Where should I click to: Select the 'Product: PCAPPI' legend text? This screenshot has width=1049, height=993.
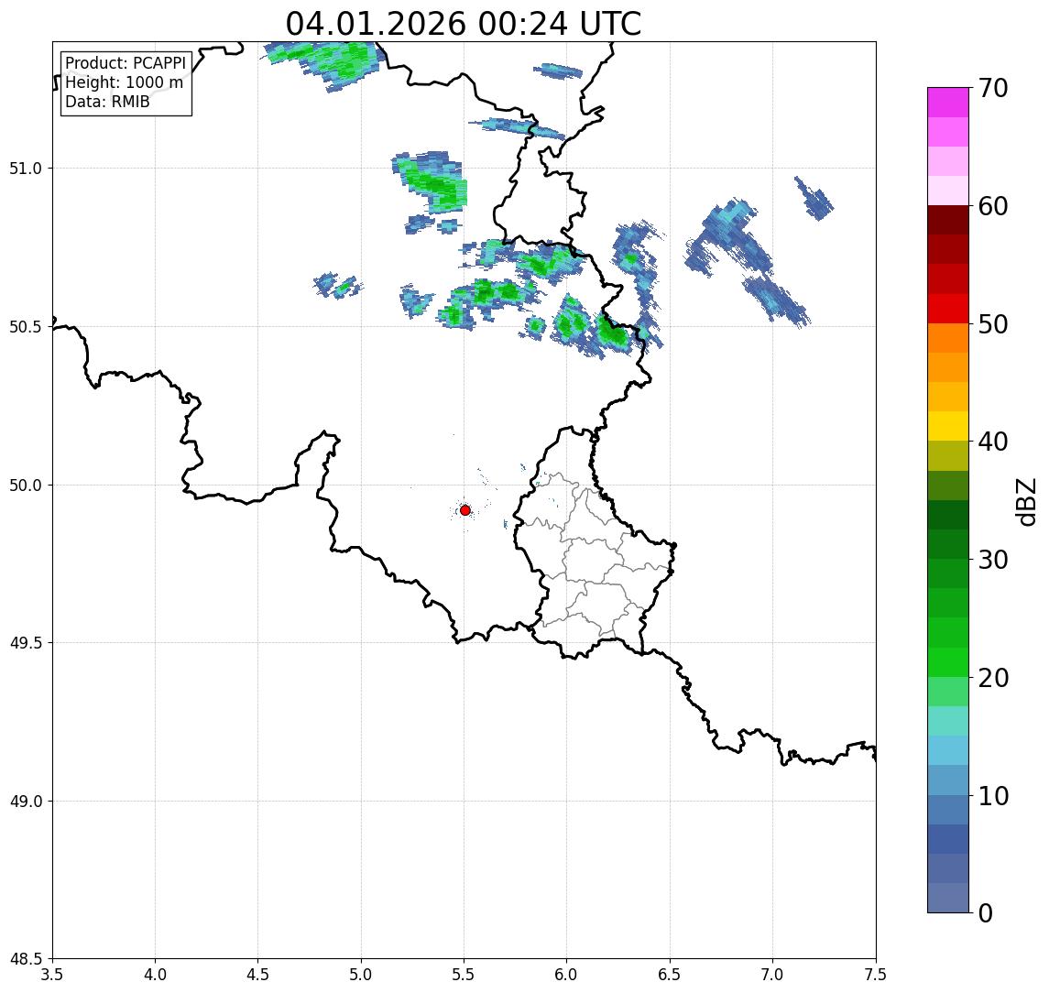(x=126, y=63)
